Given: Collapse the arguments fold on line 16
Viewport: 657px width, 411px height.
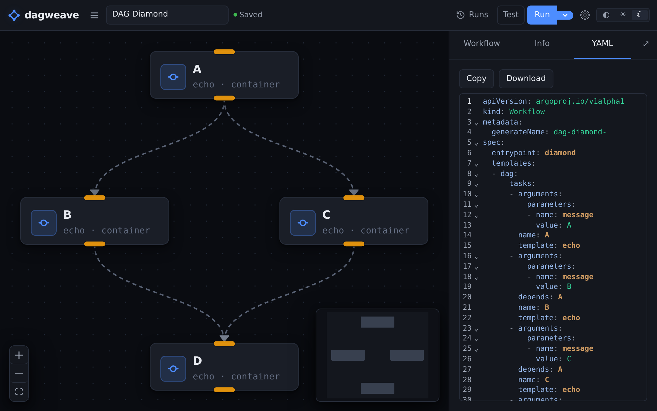Looking at the screenshot, I should click(x=476, y=257).
